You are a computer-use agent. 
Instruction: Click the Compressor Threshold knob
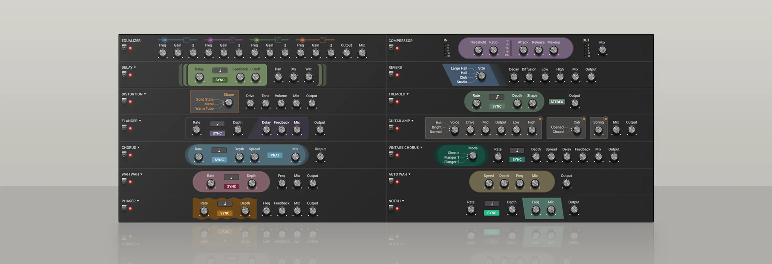478,50
